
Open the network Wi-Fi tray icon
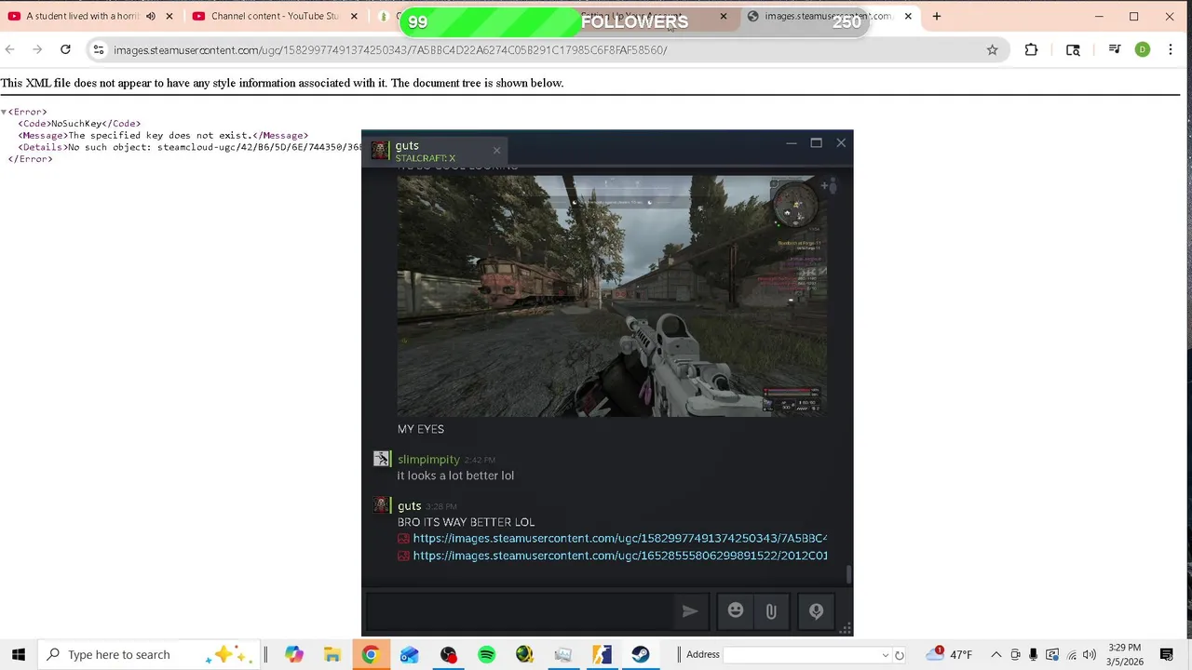1071,654
